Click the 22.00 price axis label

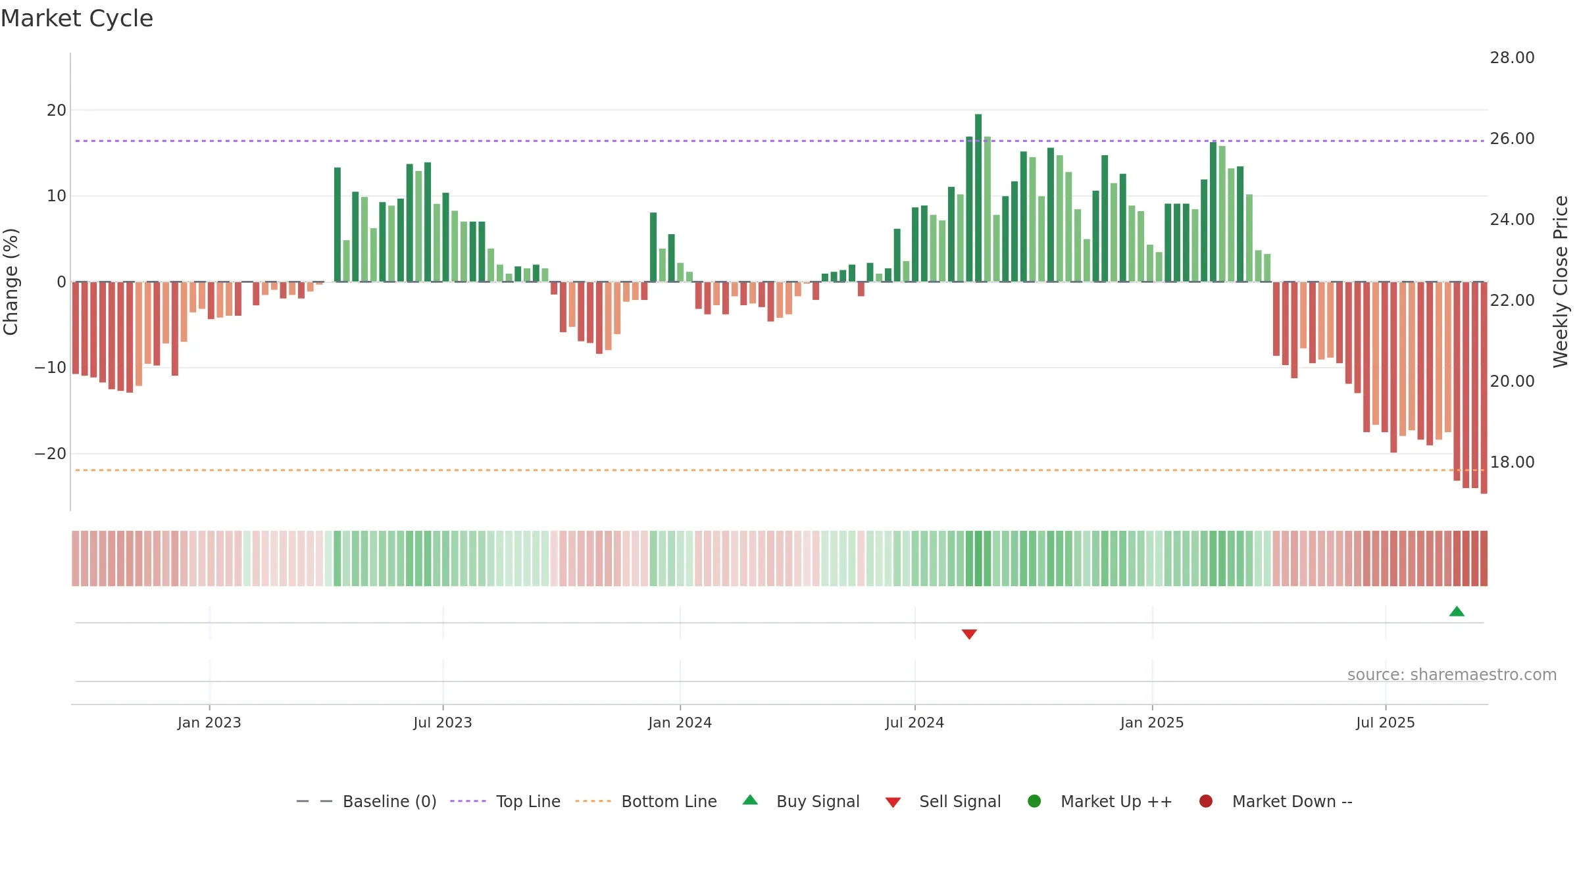(x=1512, y=301)
